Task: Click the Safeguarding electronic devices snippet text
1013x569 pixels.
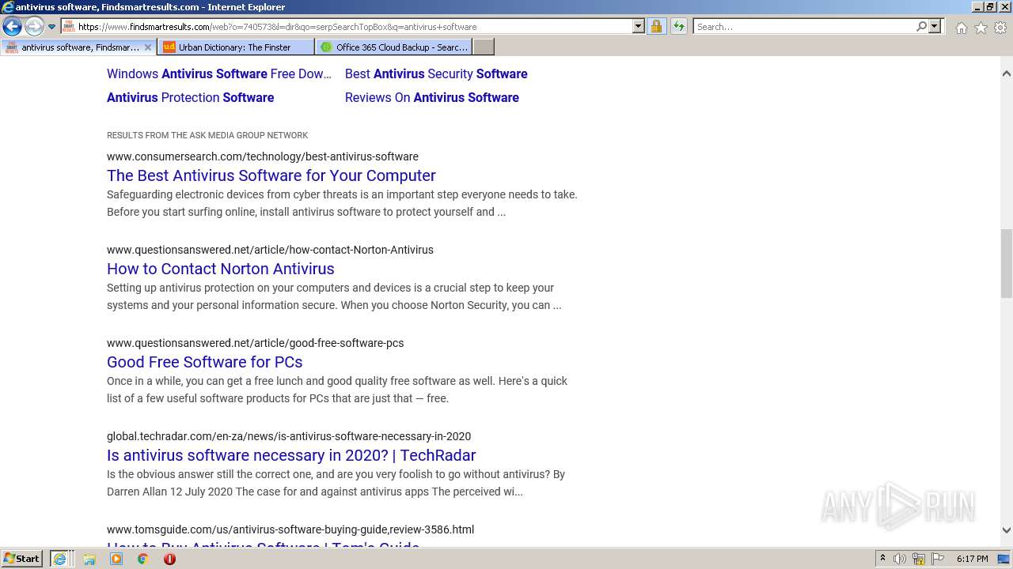Action: click(342, 203)
